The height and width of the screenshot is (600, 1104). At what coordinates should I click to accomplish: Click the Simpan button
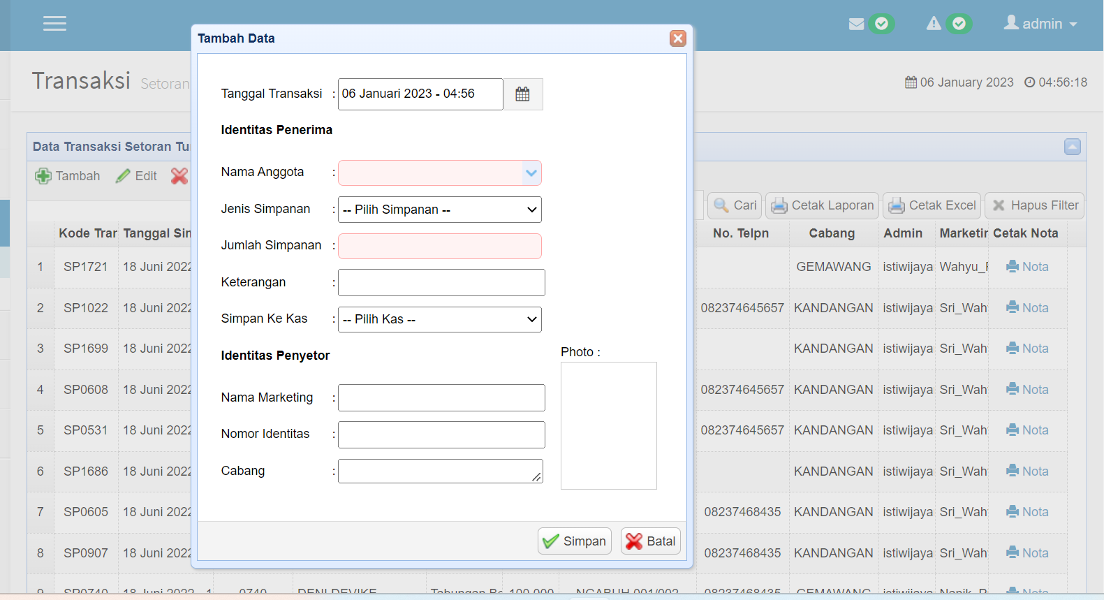point(574,541)
